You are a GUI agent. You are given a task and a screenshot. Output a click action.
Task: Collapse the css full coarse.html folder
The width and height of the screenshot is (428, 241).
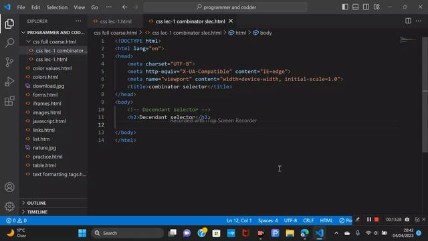54,42
